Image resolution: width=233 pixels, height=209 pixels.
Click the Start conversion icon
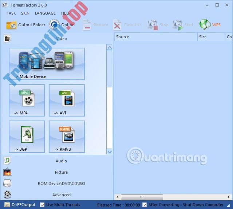pos(178,25)
